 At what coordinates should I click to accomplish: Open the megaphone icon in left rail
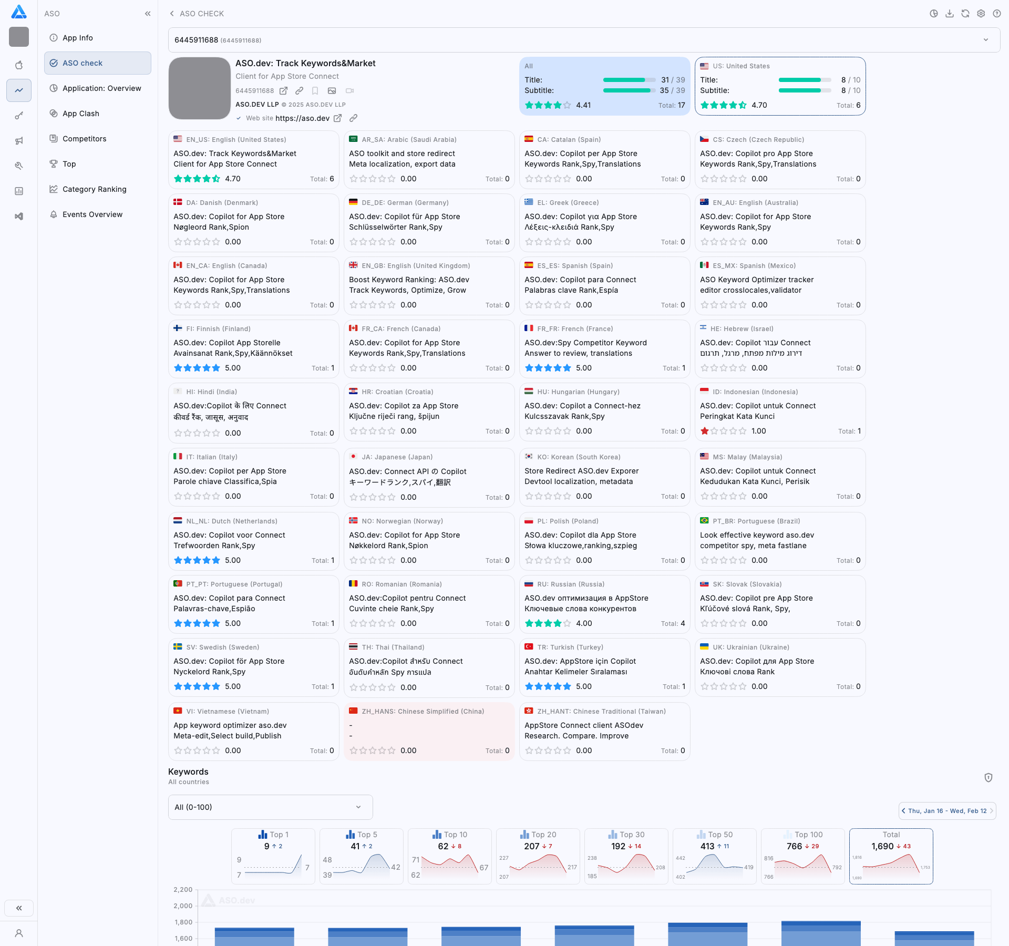click(19, 141)
